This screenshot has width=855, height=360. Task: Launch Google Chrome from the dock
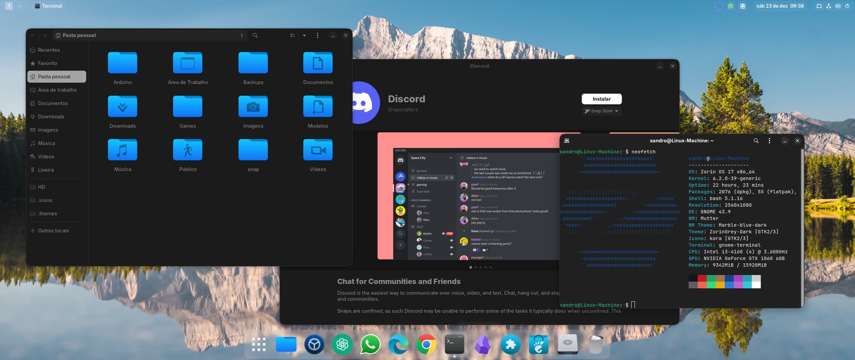[426, 344]
